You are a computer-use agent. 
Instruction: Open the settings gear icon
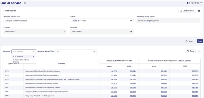click(199, 11)
